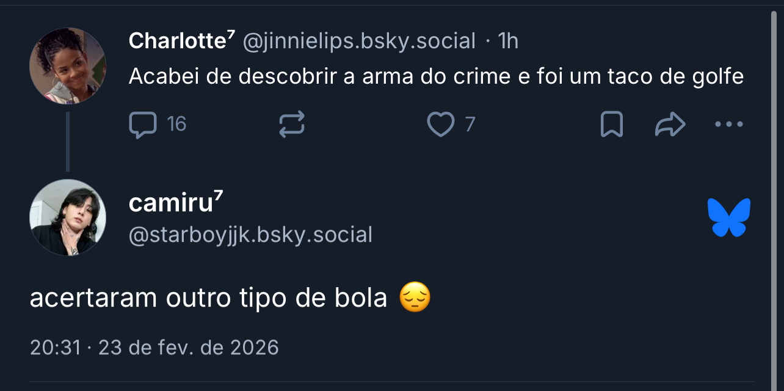Open camiru's profile picture
The height and width of the screenshot is (391, 784).
pos(68,217)
